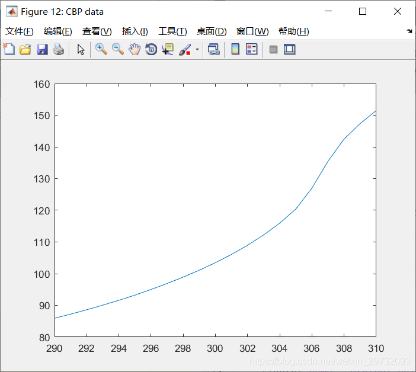Create a new figure with toolbar icon
Screen dimensions: 416x372
(x=9, y=49)
